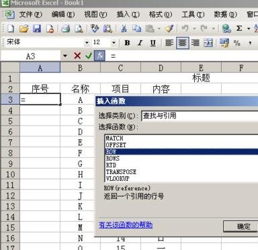Click the New blank workbook icon
The height and width of the screenshot is (250, 258).
point(11,29)
